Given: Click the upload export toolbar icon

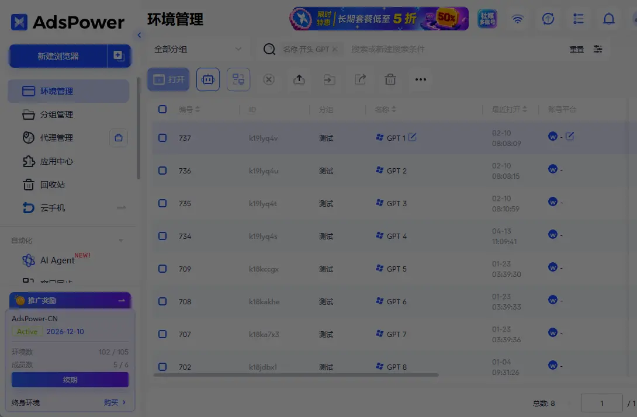Looking at the screenshot, I should 299,79.
